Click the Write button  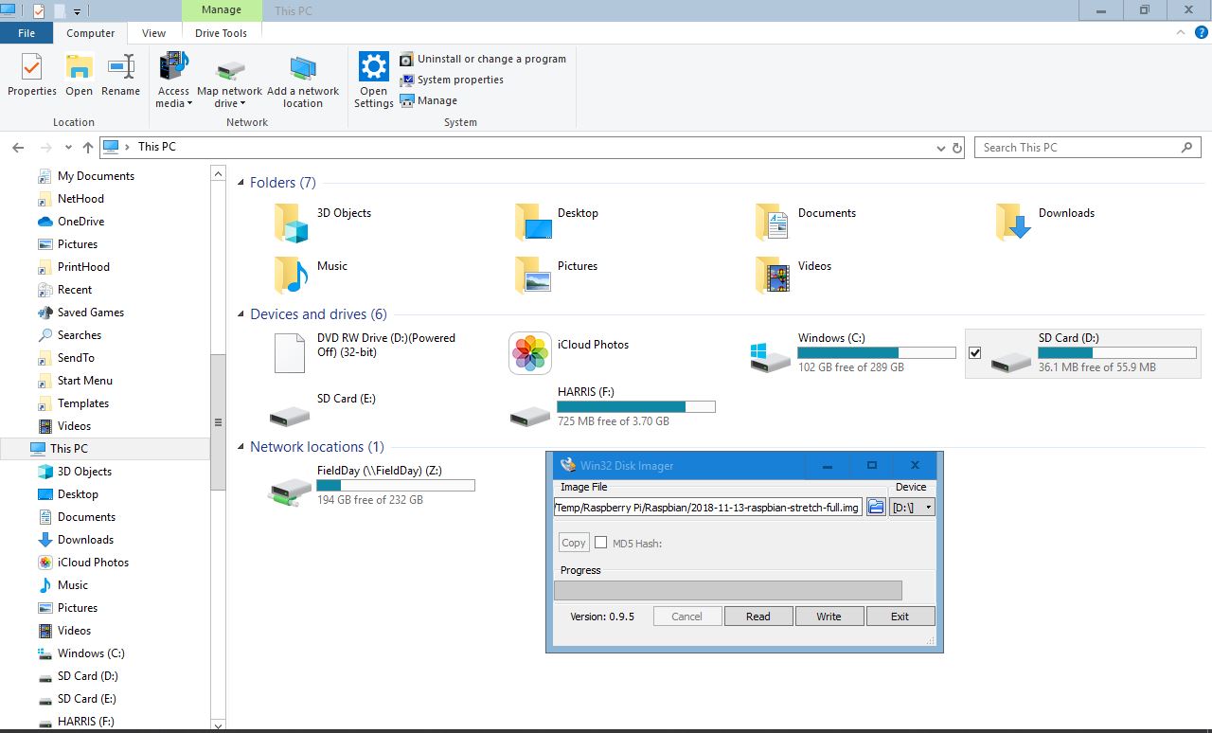829,617
